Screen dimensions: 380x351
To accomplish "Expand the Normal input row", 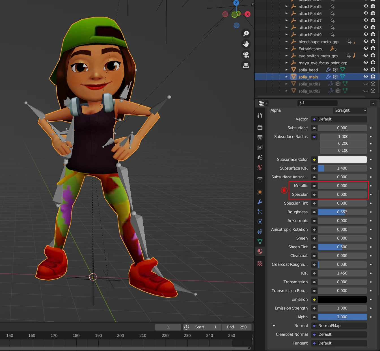I will pos(274,326).
